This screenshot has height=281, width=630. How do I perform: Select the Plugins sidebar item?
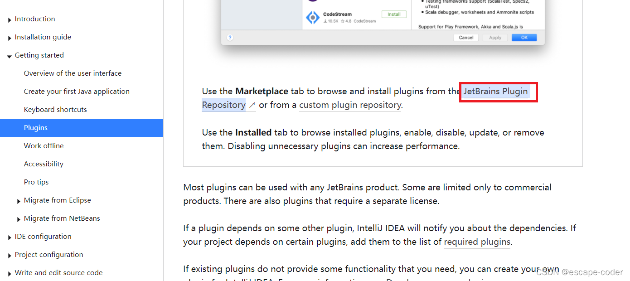82,127
